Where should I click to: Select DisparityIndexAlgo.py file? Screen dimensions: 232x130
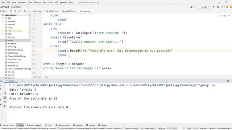pos(17,56)
